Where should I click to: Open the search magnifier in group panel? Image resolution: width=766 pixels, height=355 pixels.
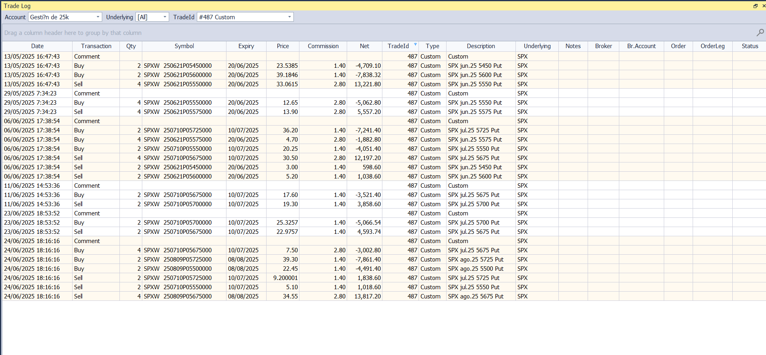point(760,32)
